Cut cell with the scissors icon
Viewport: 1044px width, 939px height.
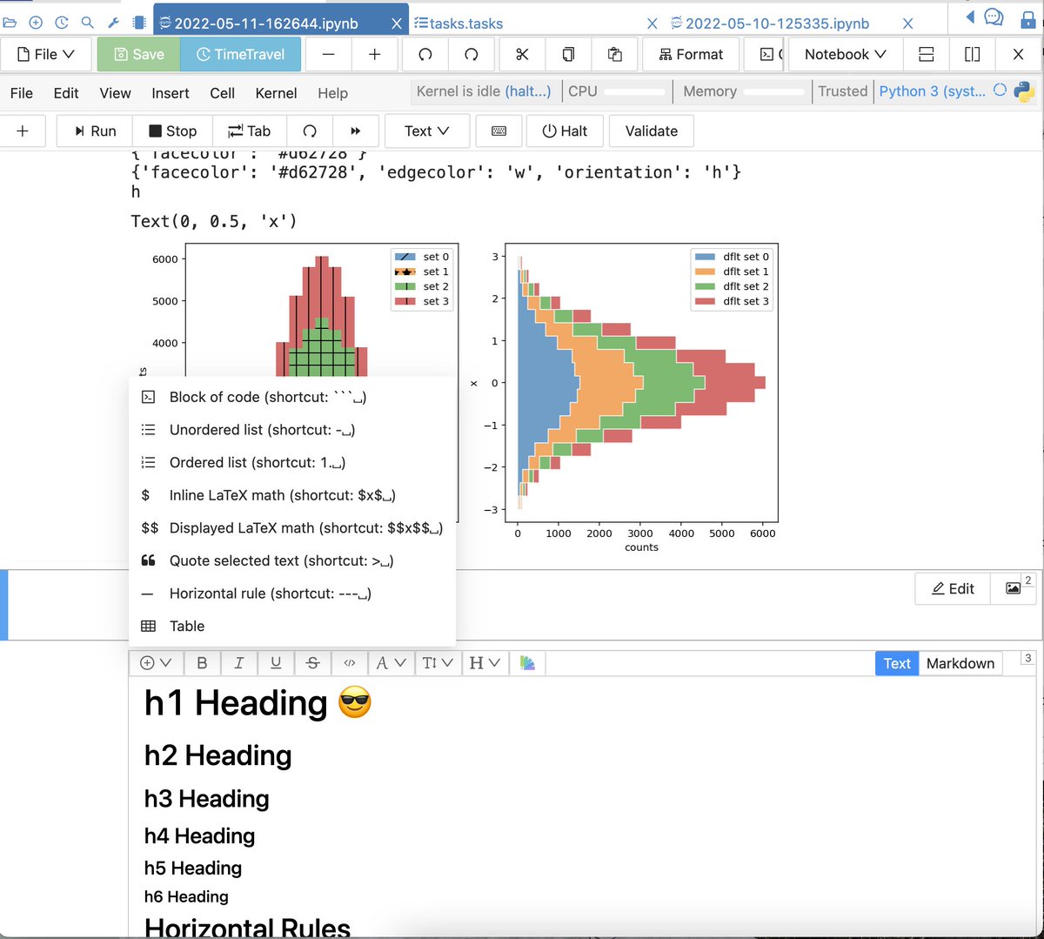522,54
